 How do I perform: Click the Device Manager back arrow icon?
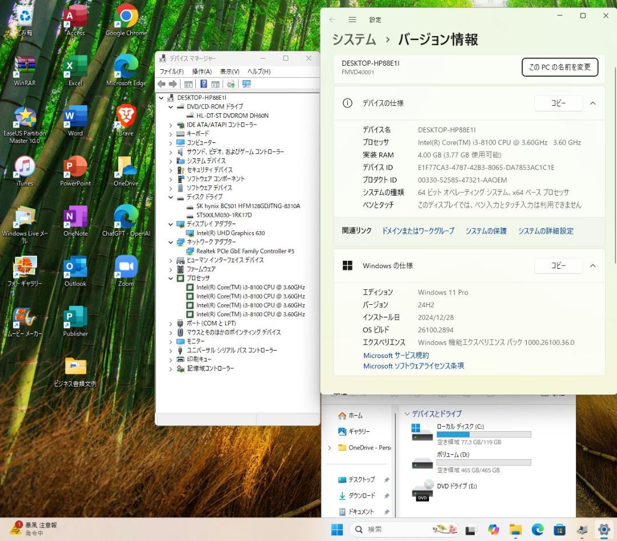162,84
